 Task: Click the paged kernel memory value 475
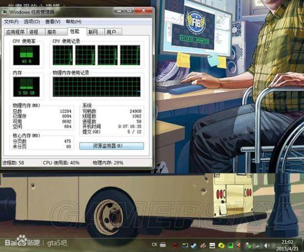click(67, 141)
